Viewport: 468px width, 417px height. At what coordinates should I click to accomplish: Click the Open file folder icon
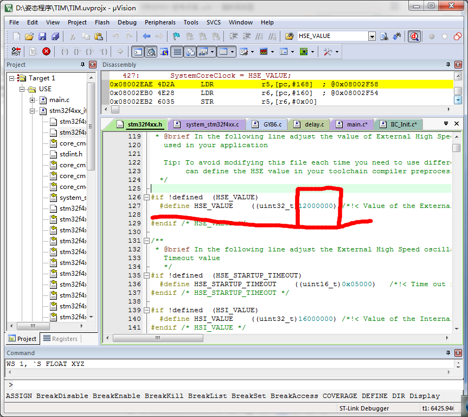click(x=29, y=36)
